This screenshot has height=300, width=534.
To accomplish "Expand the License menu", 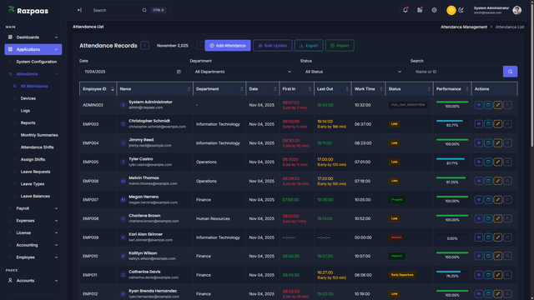I will [33, 233].
